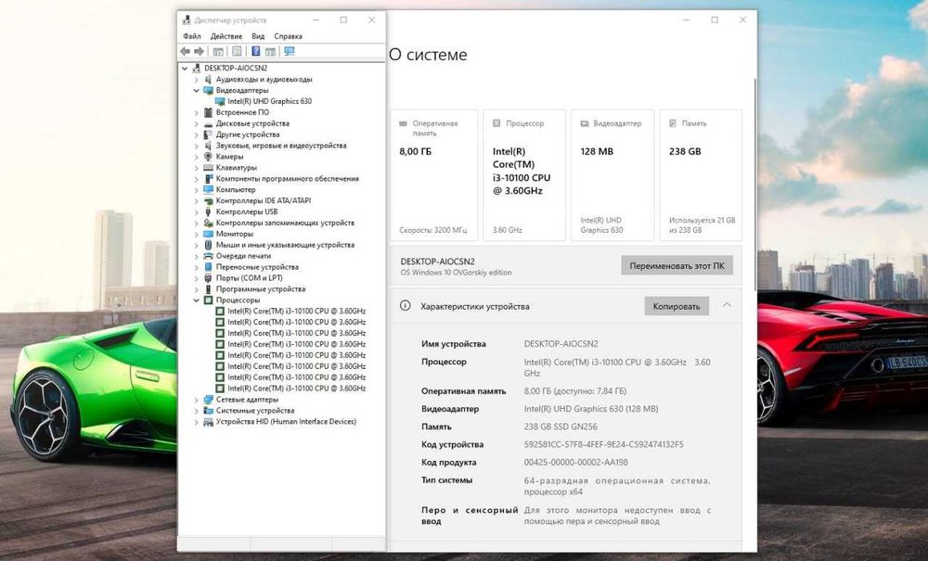Screen dimensions: 928x561
Task: Expand Сетевые адаптеры category
Action: 197,400
